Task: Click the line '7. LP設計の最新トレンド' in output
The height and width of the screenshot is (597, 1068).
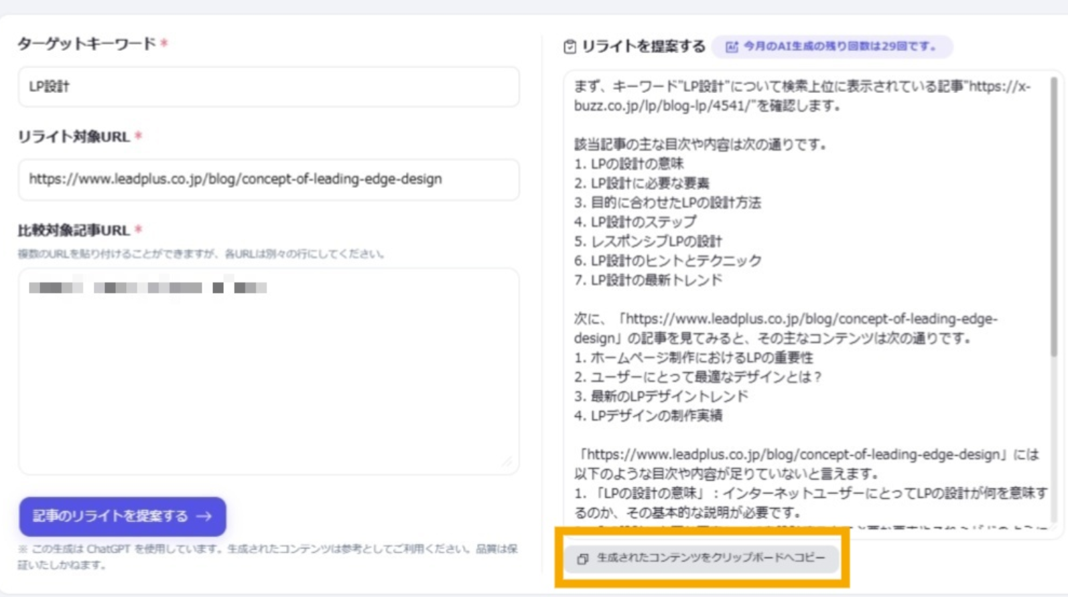Action: (x=648, y=280)
